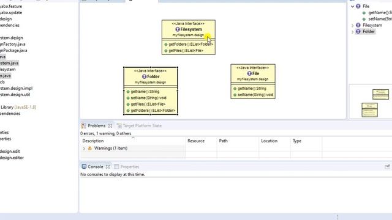
Task: Click Filesystem interface icon in outline
Action: (x=358, y=25)
